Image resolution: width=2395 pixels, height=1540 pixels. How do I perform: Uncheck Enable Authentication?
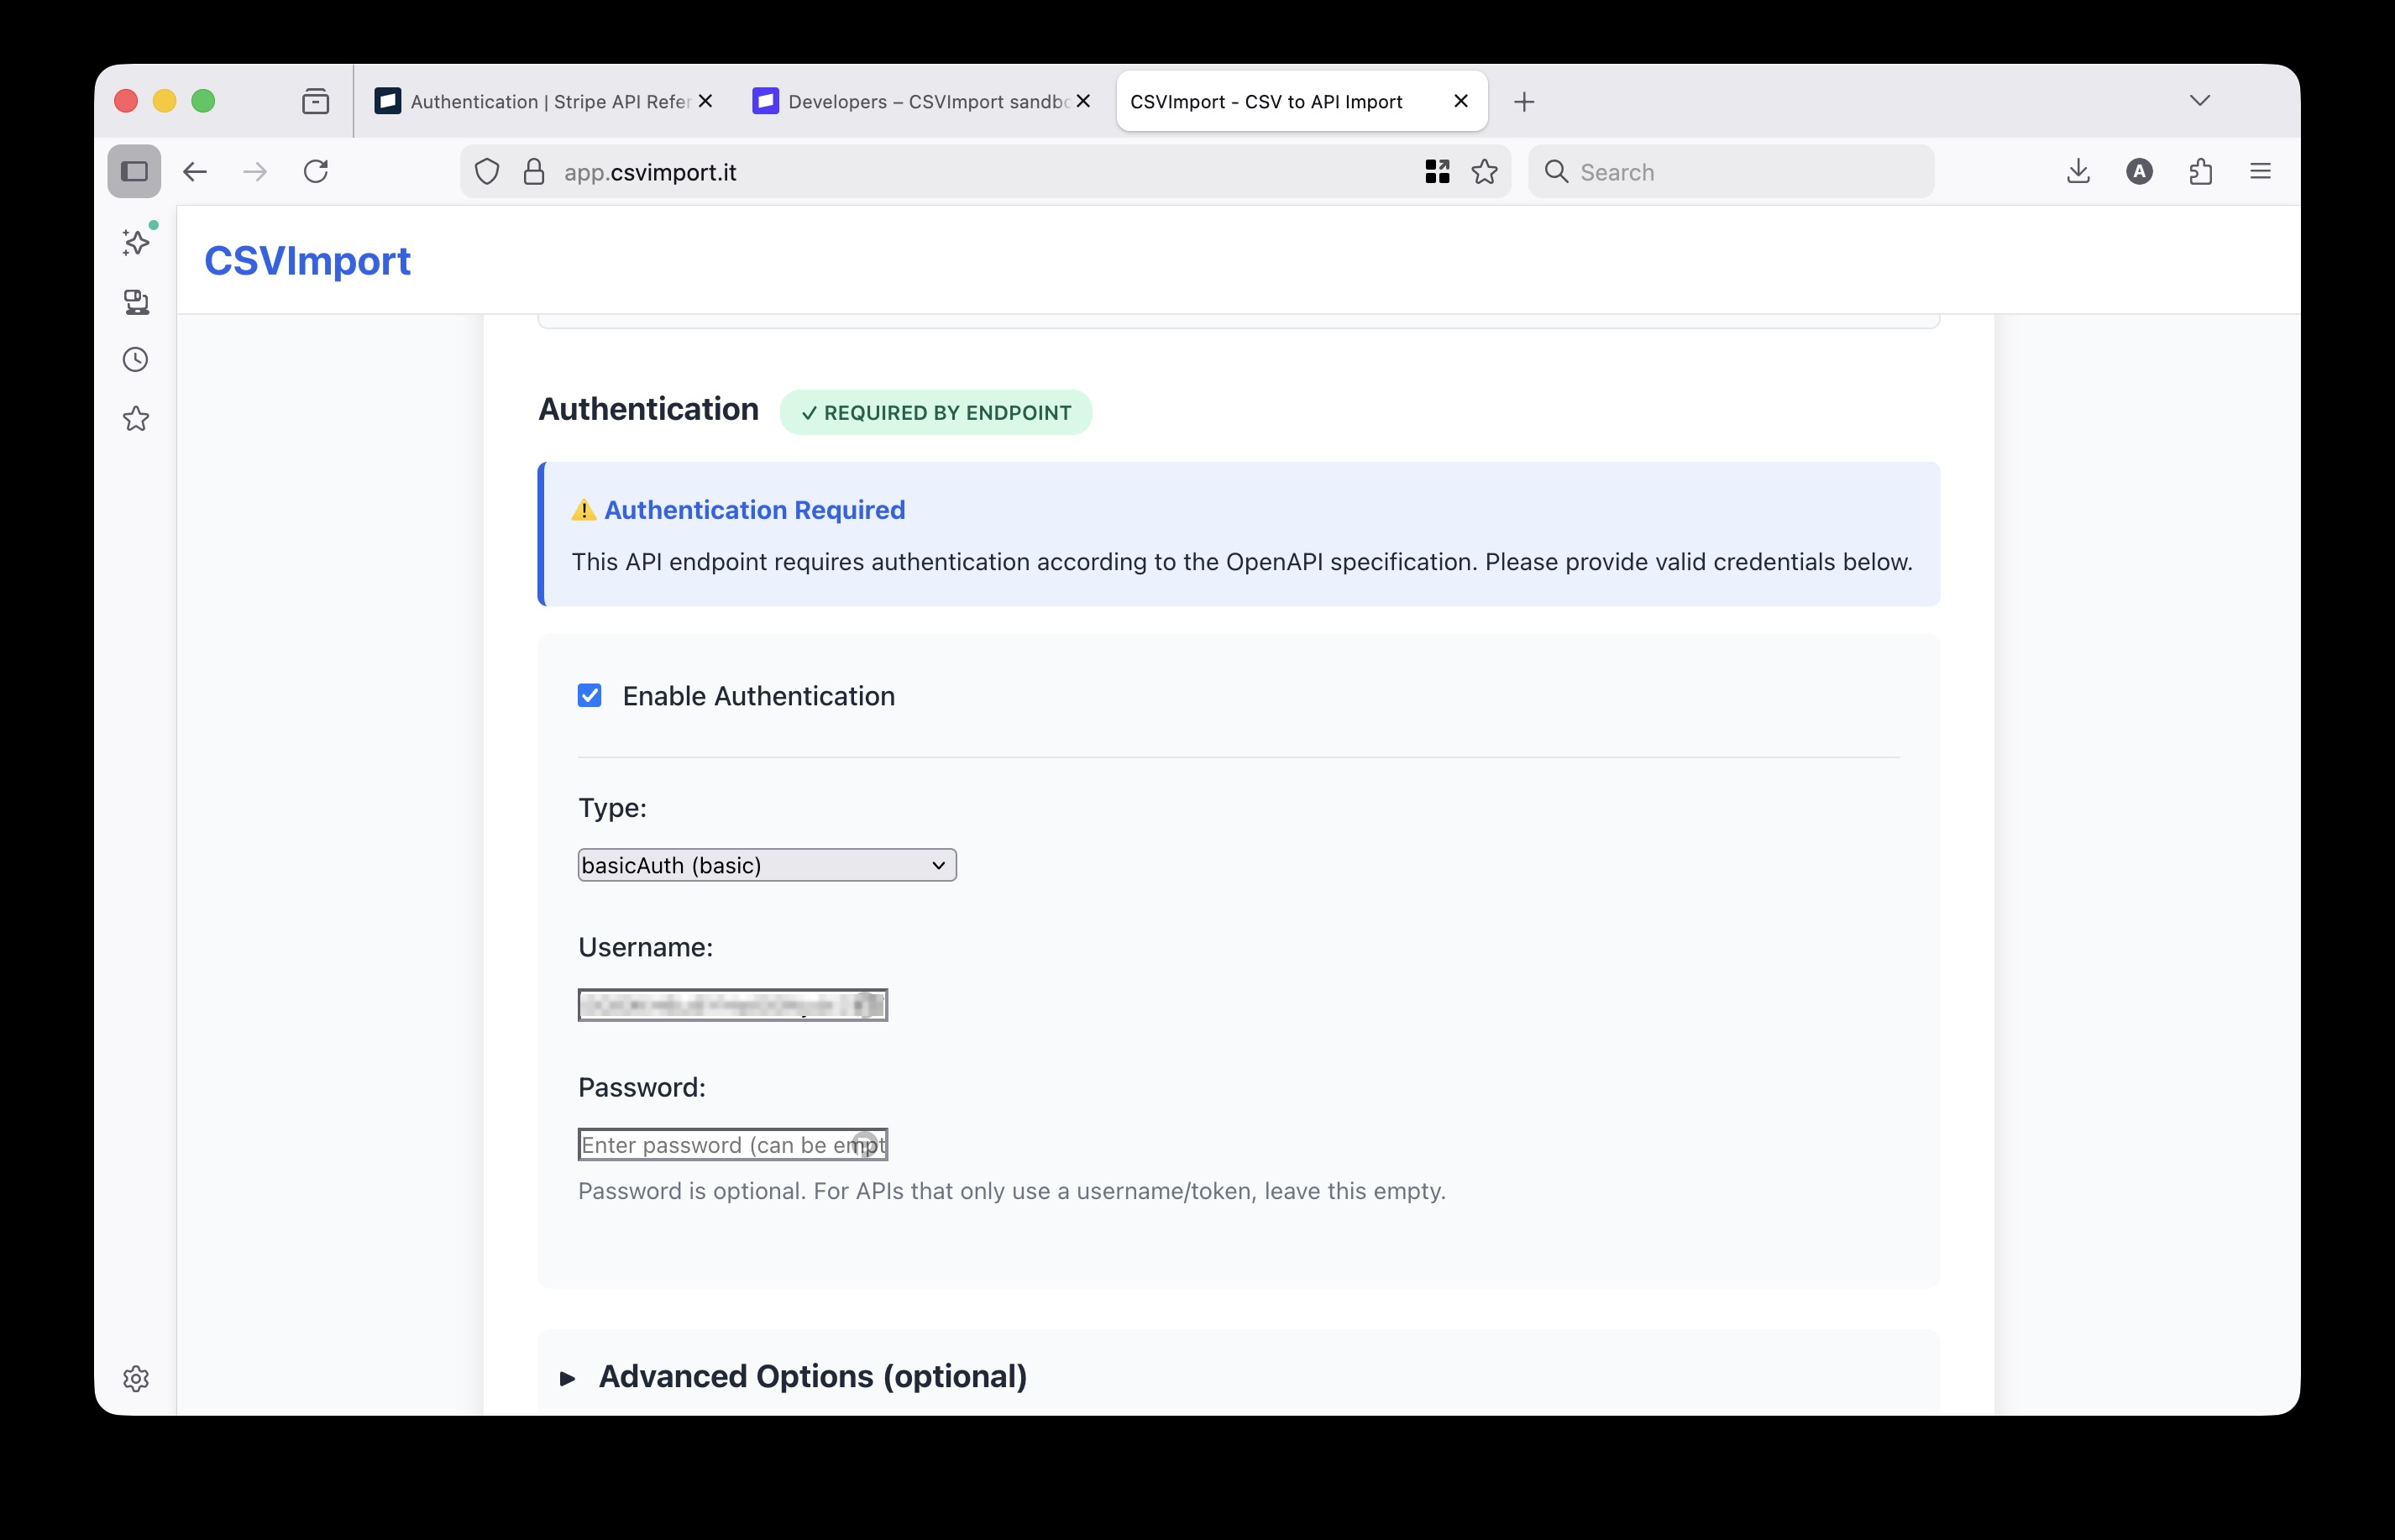(590, 696)
